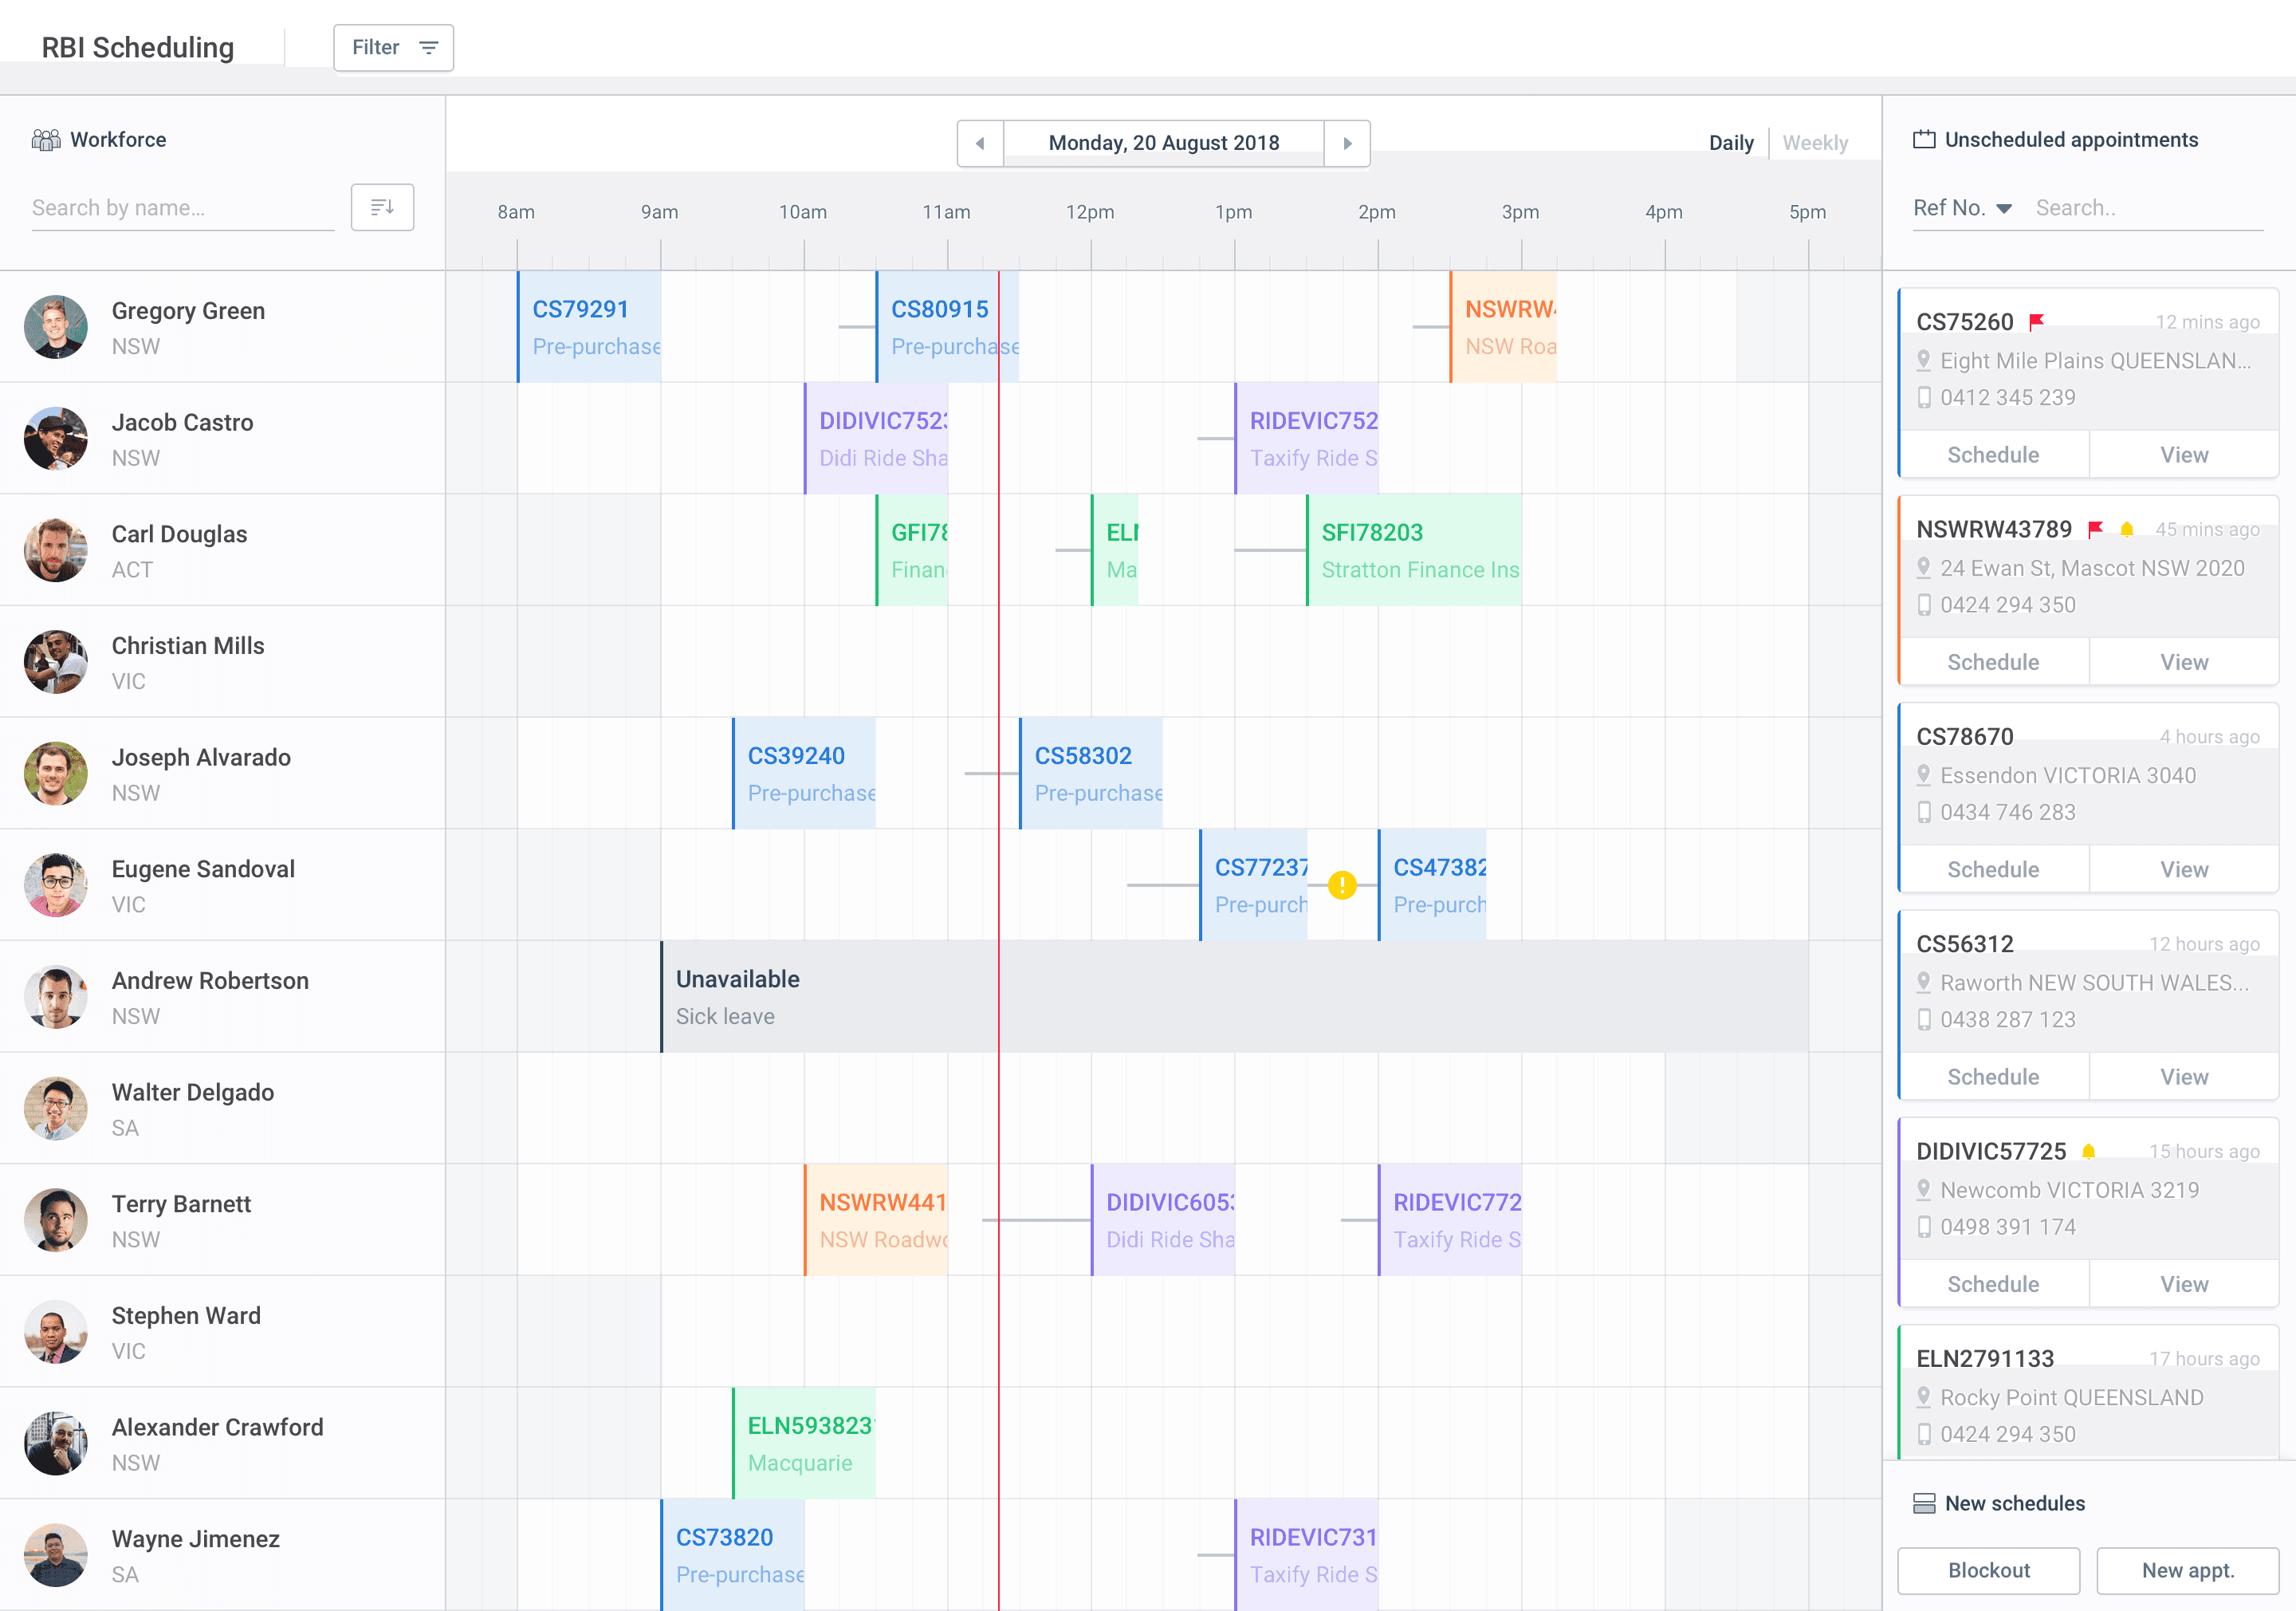Go to the next day arrow
Screen dimensions: 2296x1611
click(1347, 143)
